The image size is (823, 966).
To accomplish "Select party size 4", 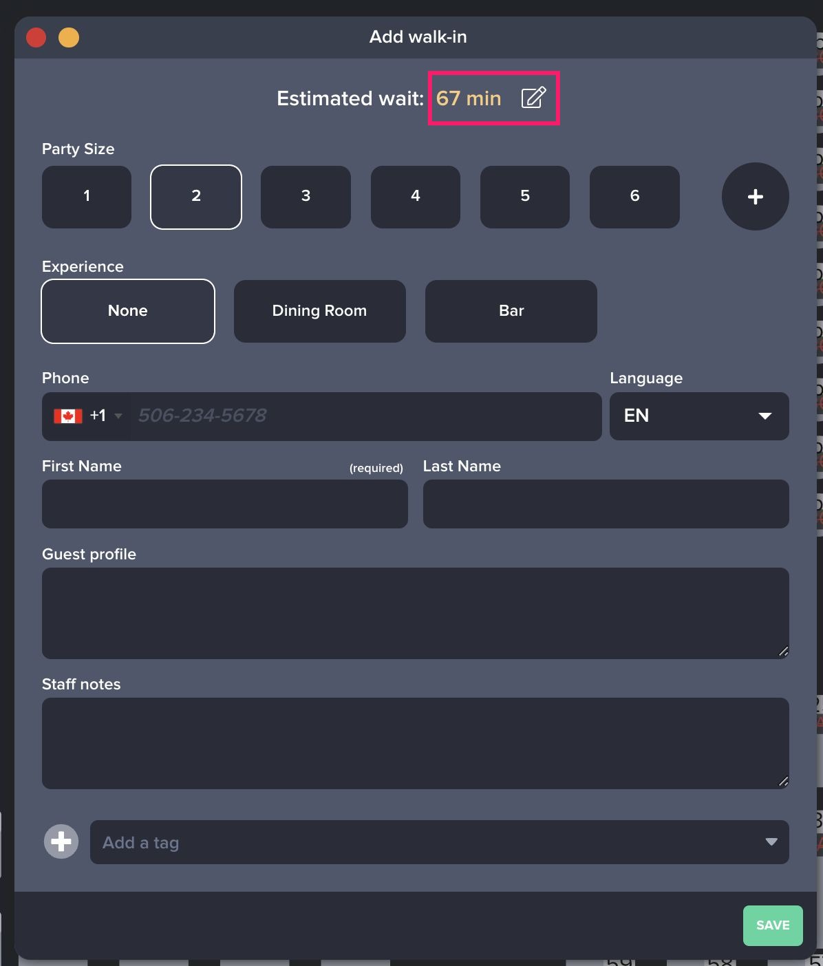I will [415, 197].
